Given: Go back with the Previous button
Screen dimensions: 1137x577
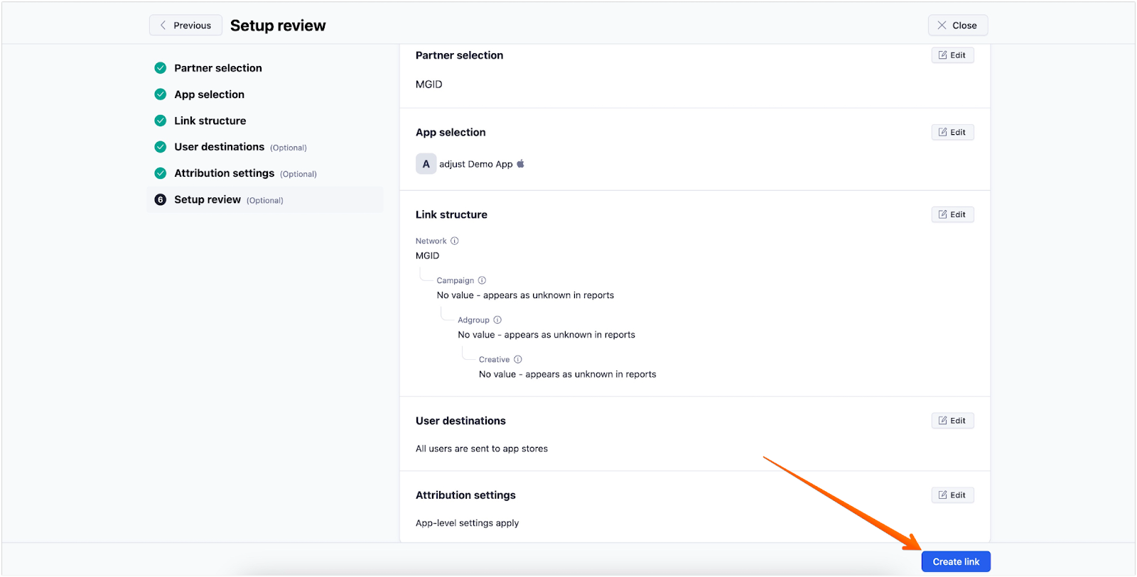Looking at the screenshot, I should click(185, 26).
